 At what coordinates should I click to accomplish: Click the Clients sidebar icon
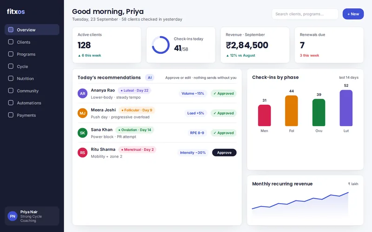11,42
